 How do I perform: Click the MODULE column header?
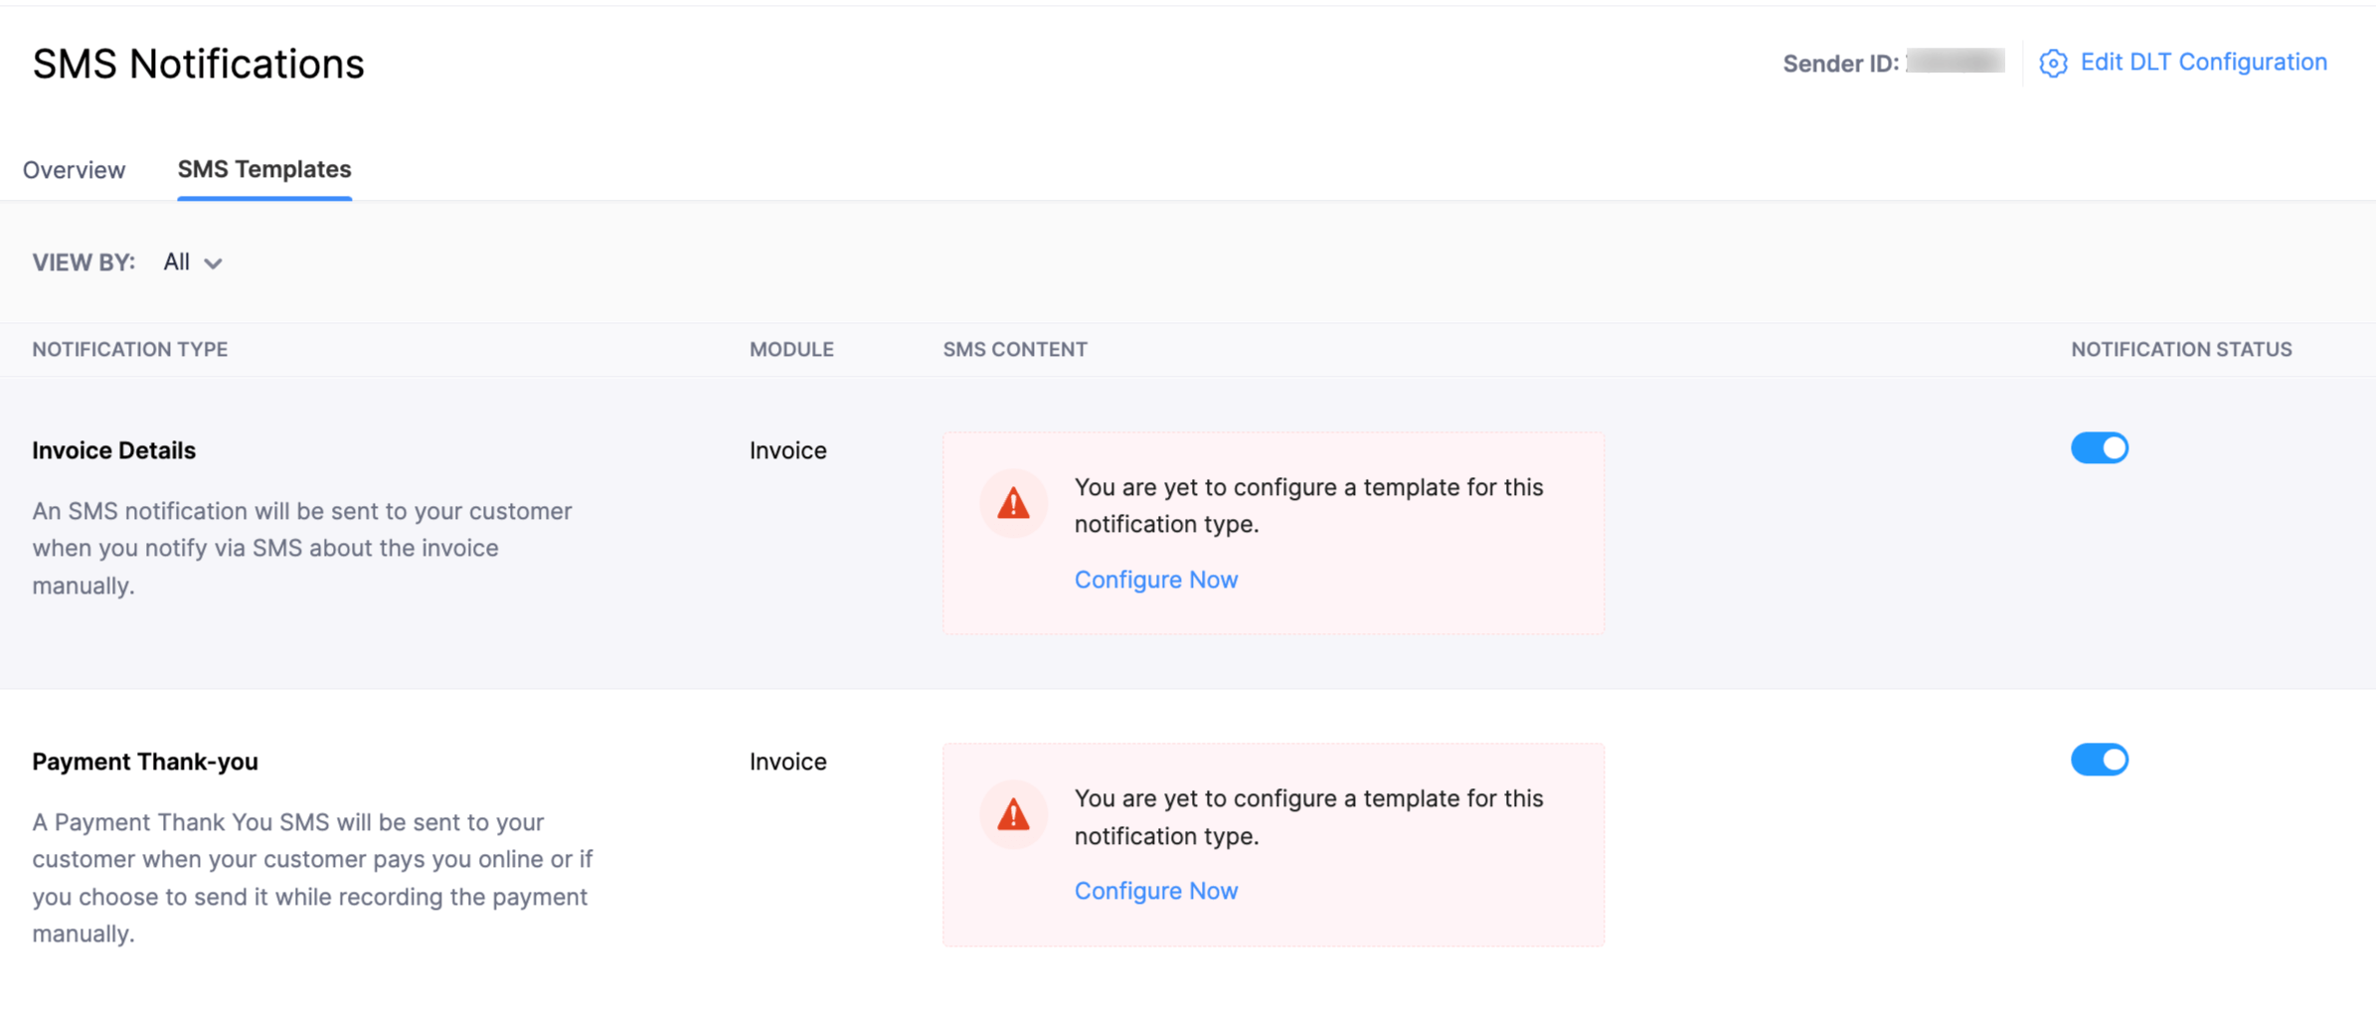point(790,349)
